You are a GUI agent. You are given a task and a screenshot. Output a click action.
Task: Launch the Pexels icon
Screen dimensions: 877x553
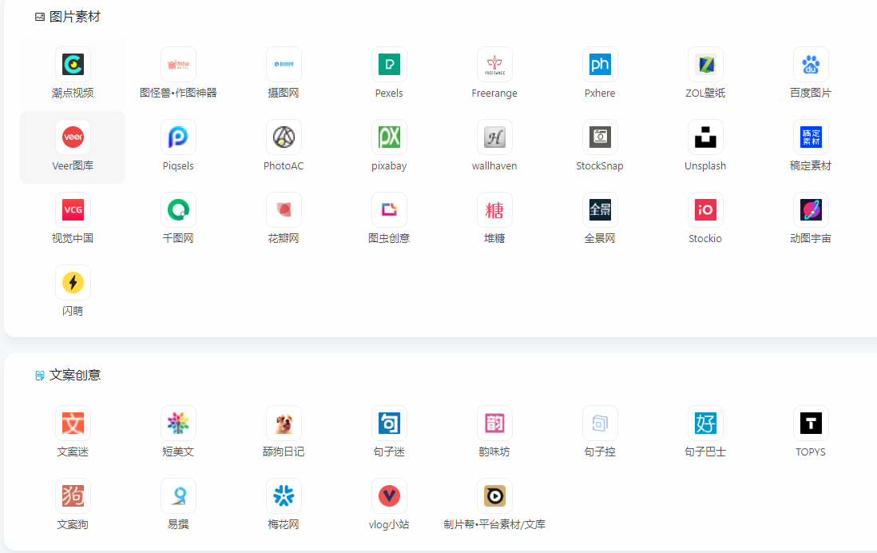point(389,65)
